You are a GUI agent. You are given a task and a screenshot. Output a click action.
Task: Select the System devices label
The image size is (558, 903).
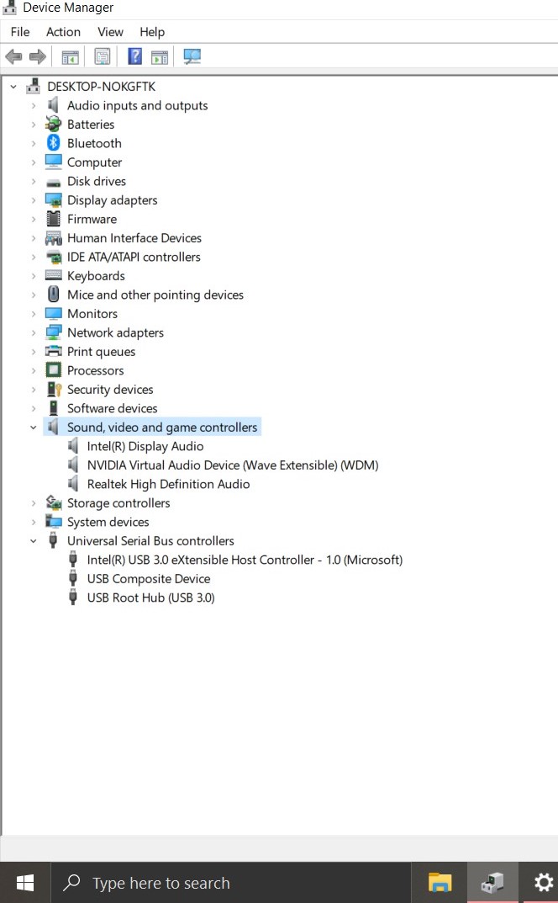point(108,522)
